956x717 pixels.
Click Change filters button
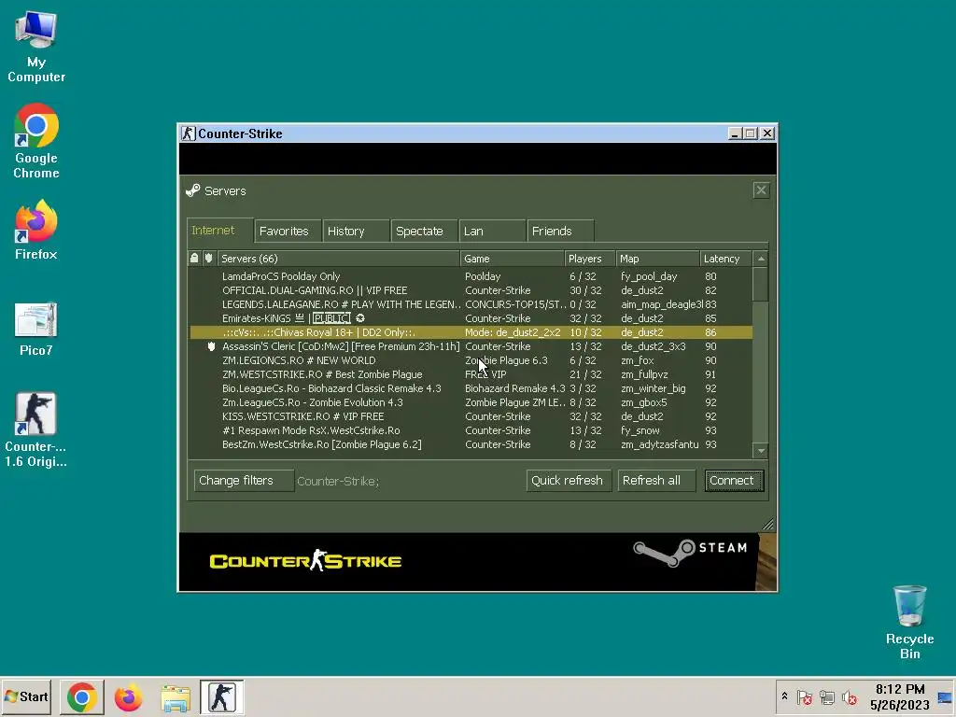[x=244, y=481]
